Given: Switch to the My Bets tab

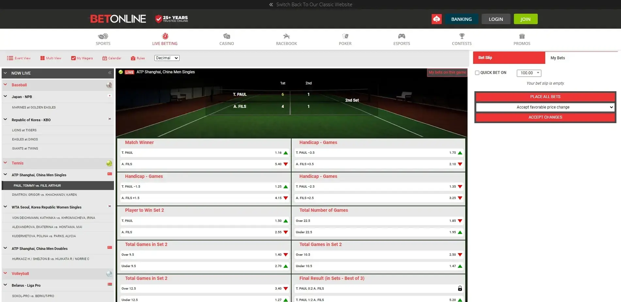Looking at the screenshot, I should pyautogui.click(x=558, y=58).
